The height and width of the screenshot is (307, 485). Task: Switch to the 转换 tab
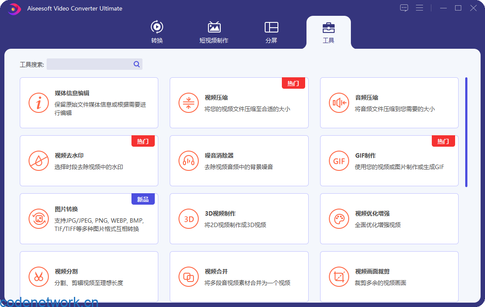coord(157,32)
